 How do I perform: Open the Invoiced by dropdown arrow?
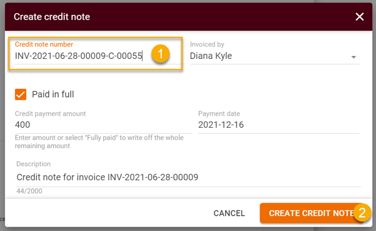354,57
